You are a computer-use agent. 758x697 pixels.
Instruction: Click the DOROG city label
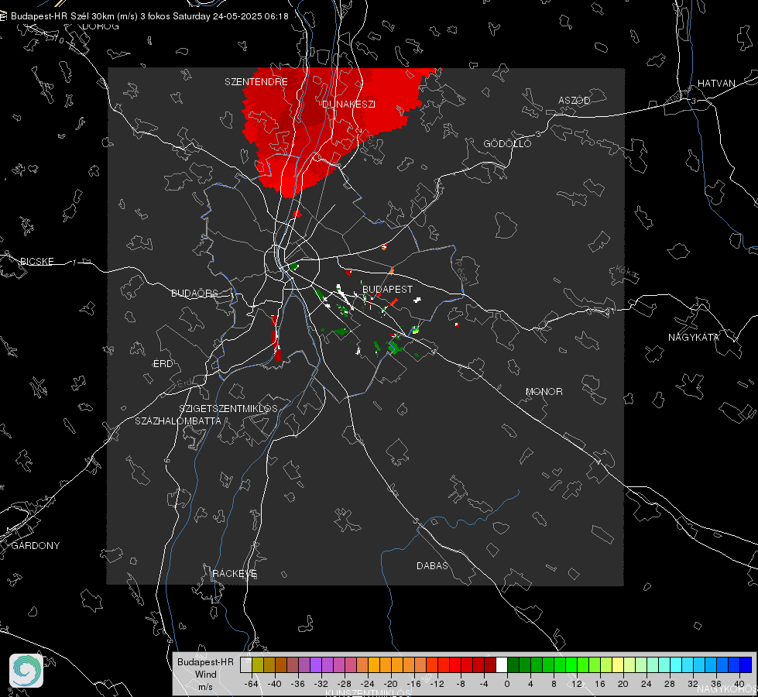101,26
